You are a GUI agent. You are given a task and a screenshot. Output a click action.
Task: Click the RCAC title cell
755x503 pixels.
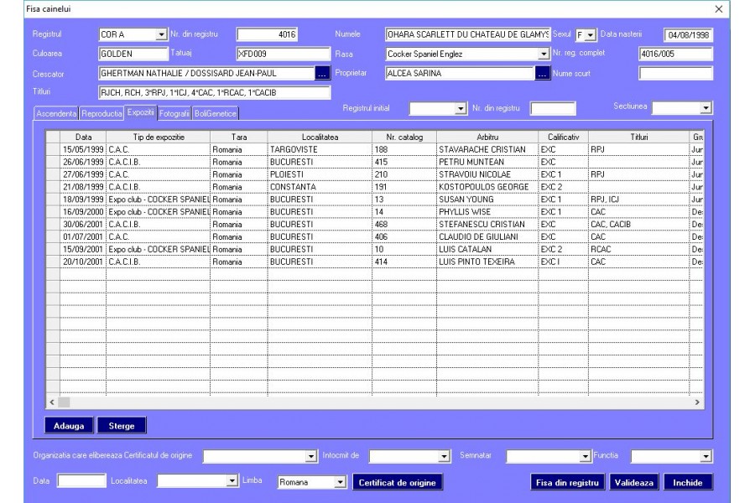639,250
